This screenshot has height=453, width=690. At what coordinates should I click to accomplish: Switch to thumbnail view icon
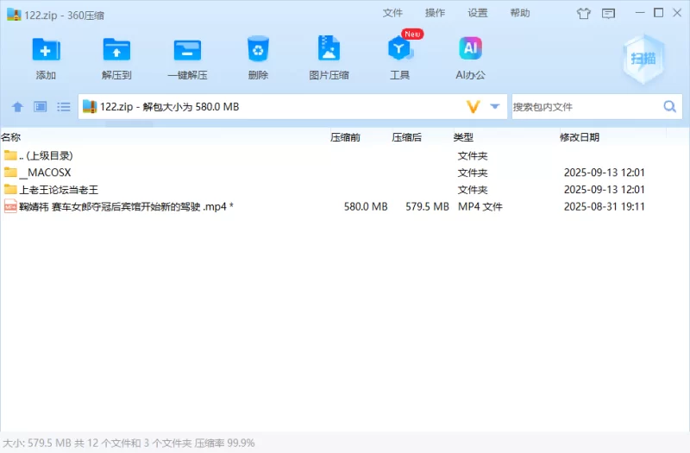tap(41, 106)
